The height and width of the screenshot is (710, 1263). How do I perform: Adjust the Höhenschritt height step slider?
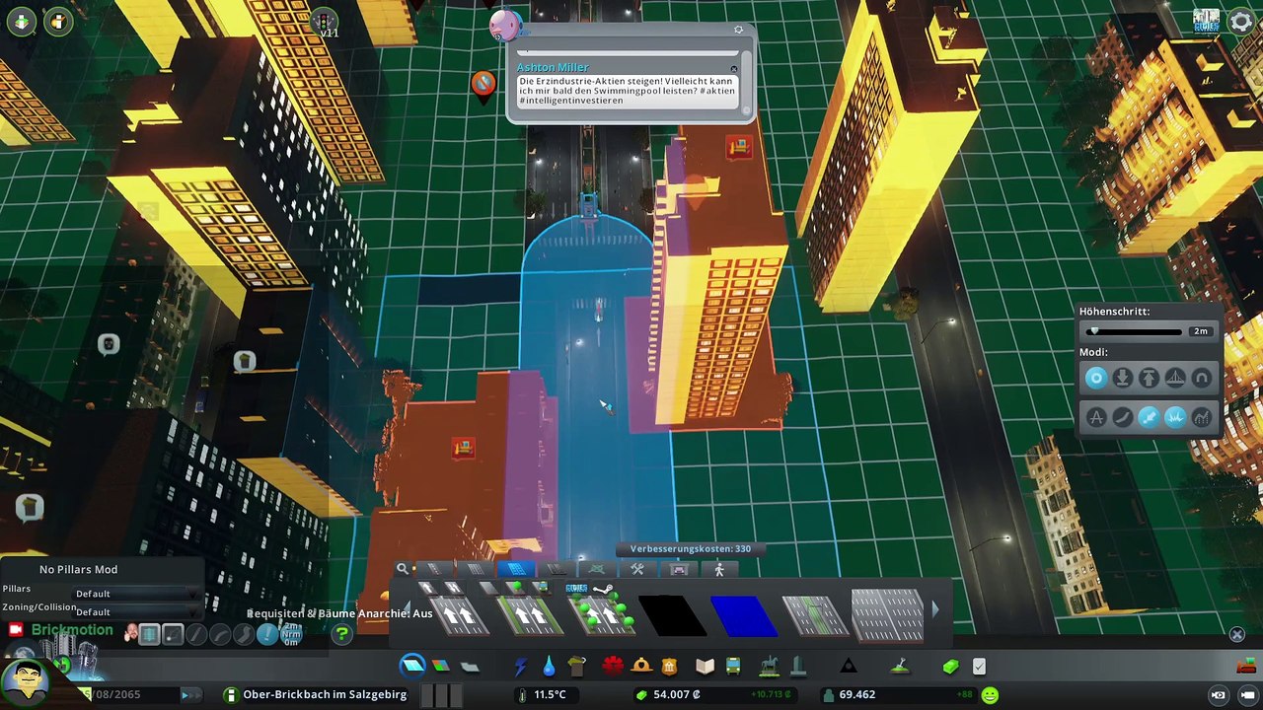[1136, 331]
